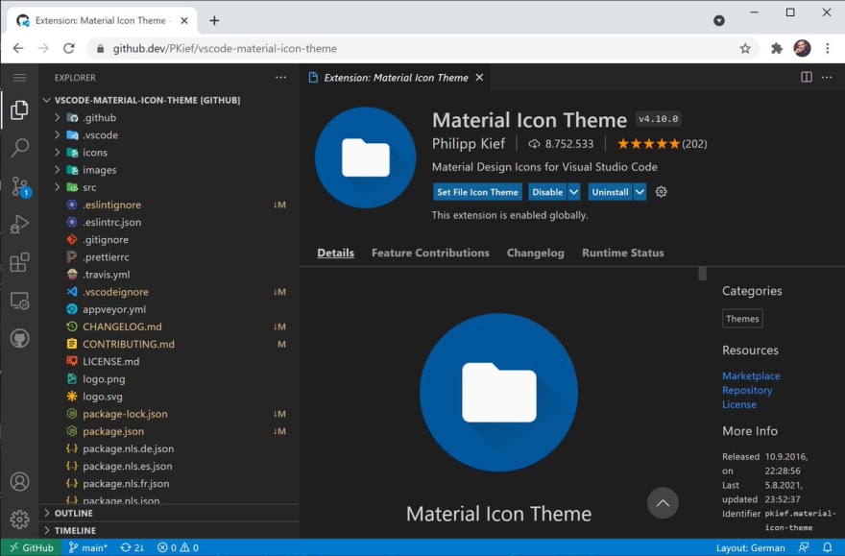Open notifications bell in status bar
This screenshot has width=845, height=556.
click(827, 547)
